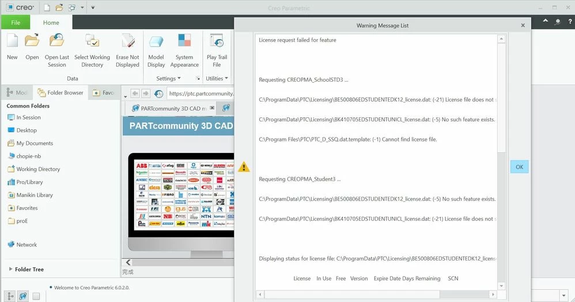Open the proE folder
The width and height of the screenshot is (575, 302).
[x=18, y=221]
